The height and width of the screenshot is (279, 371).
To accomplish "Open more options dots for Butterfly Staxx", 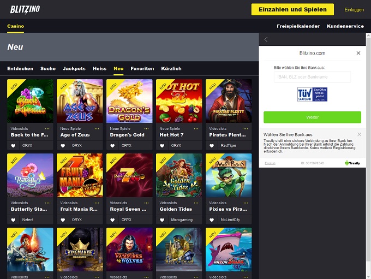I will 47,203.
